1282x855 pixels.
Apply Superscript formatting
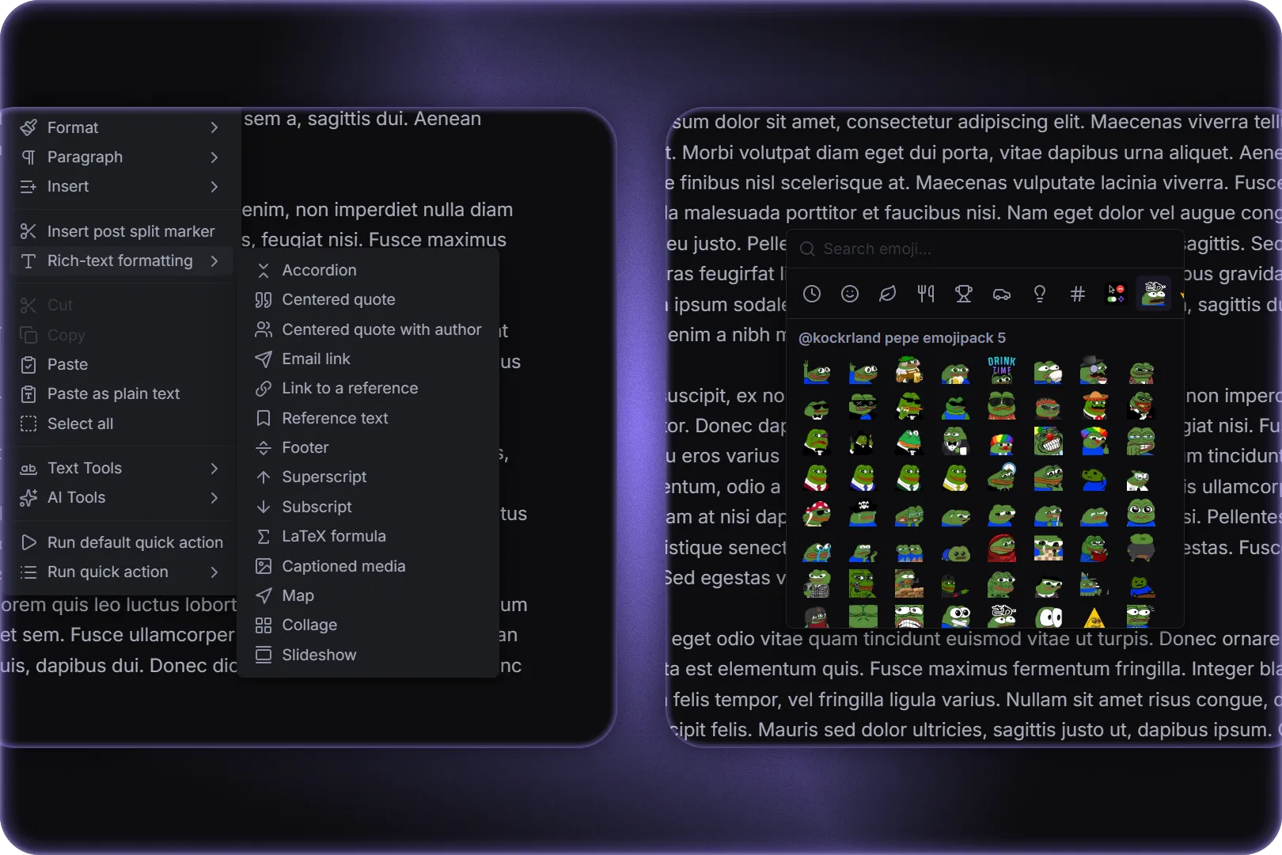(x=369, y=477)
